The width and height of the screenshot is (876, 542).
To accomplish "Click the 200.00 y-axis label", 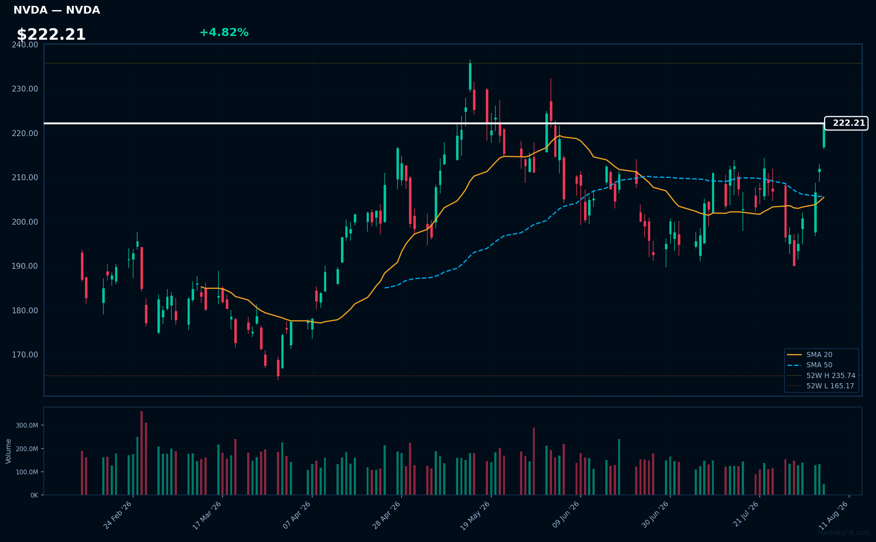I will 25,222.
